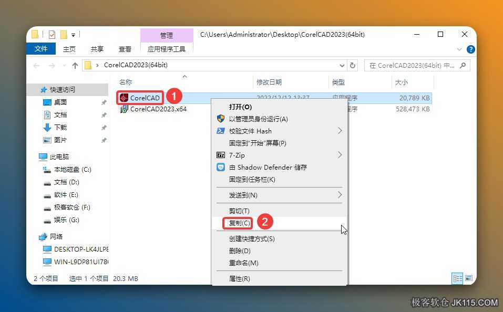Open 校验文件 Hash submenu
Viewport: 503px width, 312px height.
point(279,131)
